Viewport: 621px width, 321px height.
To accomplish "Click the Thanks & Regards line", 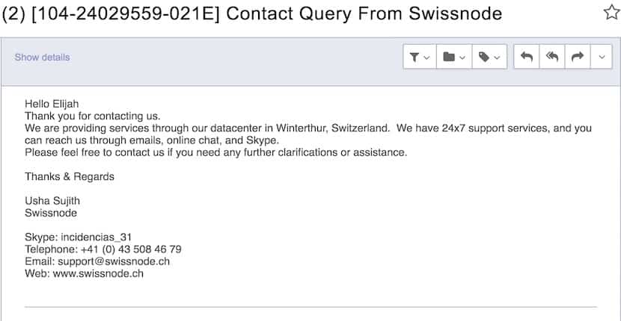I will pos(70,176).
